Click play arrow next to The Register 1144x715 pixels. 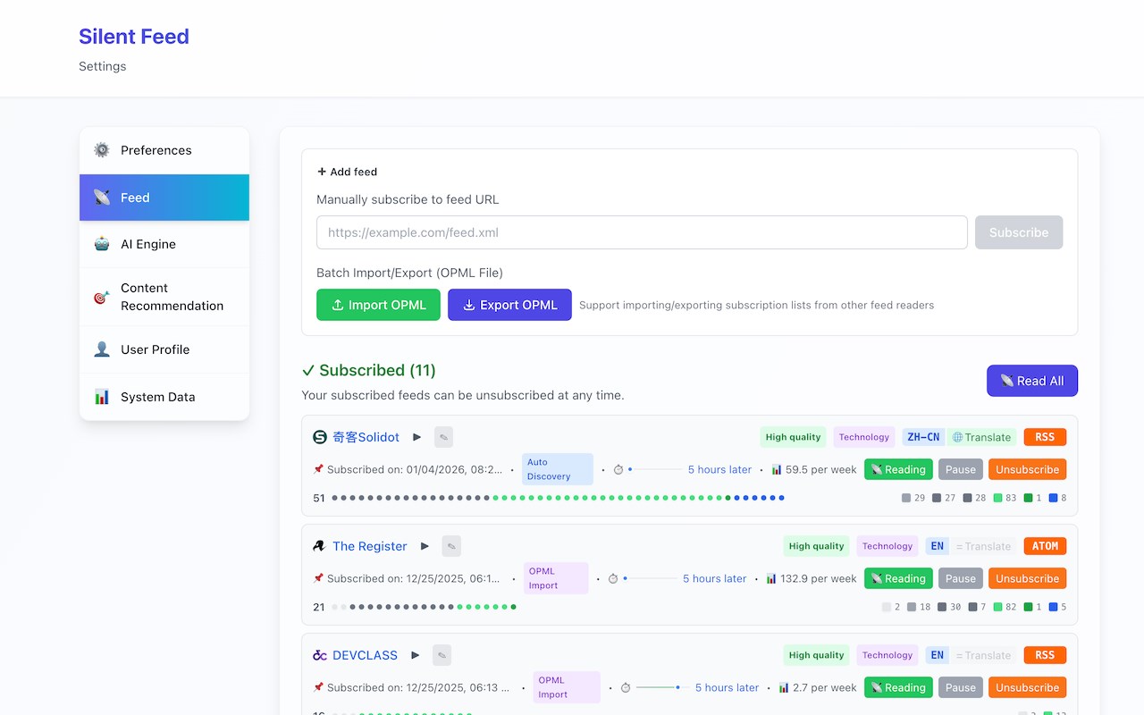[x=425, y=546]
